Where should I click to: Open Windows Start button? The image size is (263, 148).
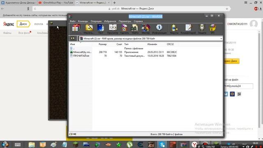[5, 144]
